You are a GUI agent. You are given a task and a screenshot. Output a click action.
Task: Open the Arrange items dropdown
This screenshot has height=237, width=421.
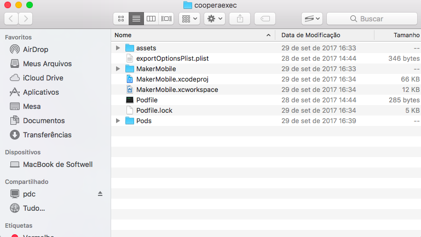pyautogui.click(x=188, y=19)
